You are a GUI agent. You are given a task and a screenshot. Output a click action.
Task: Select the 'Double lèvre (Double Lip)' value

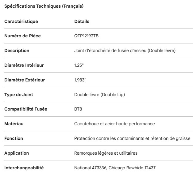(99, 95)
